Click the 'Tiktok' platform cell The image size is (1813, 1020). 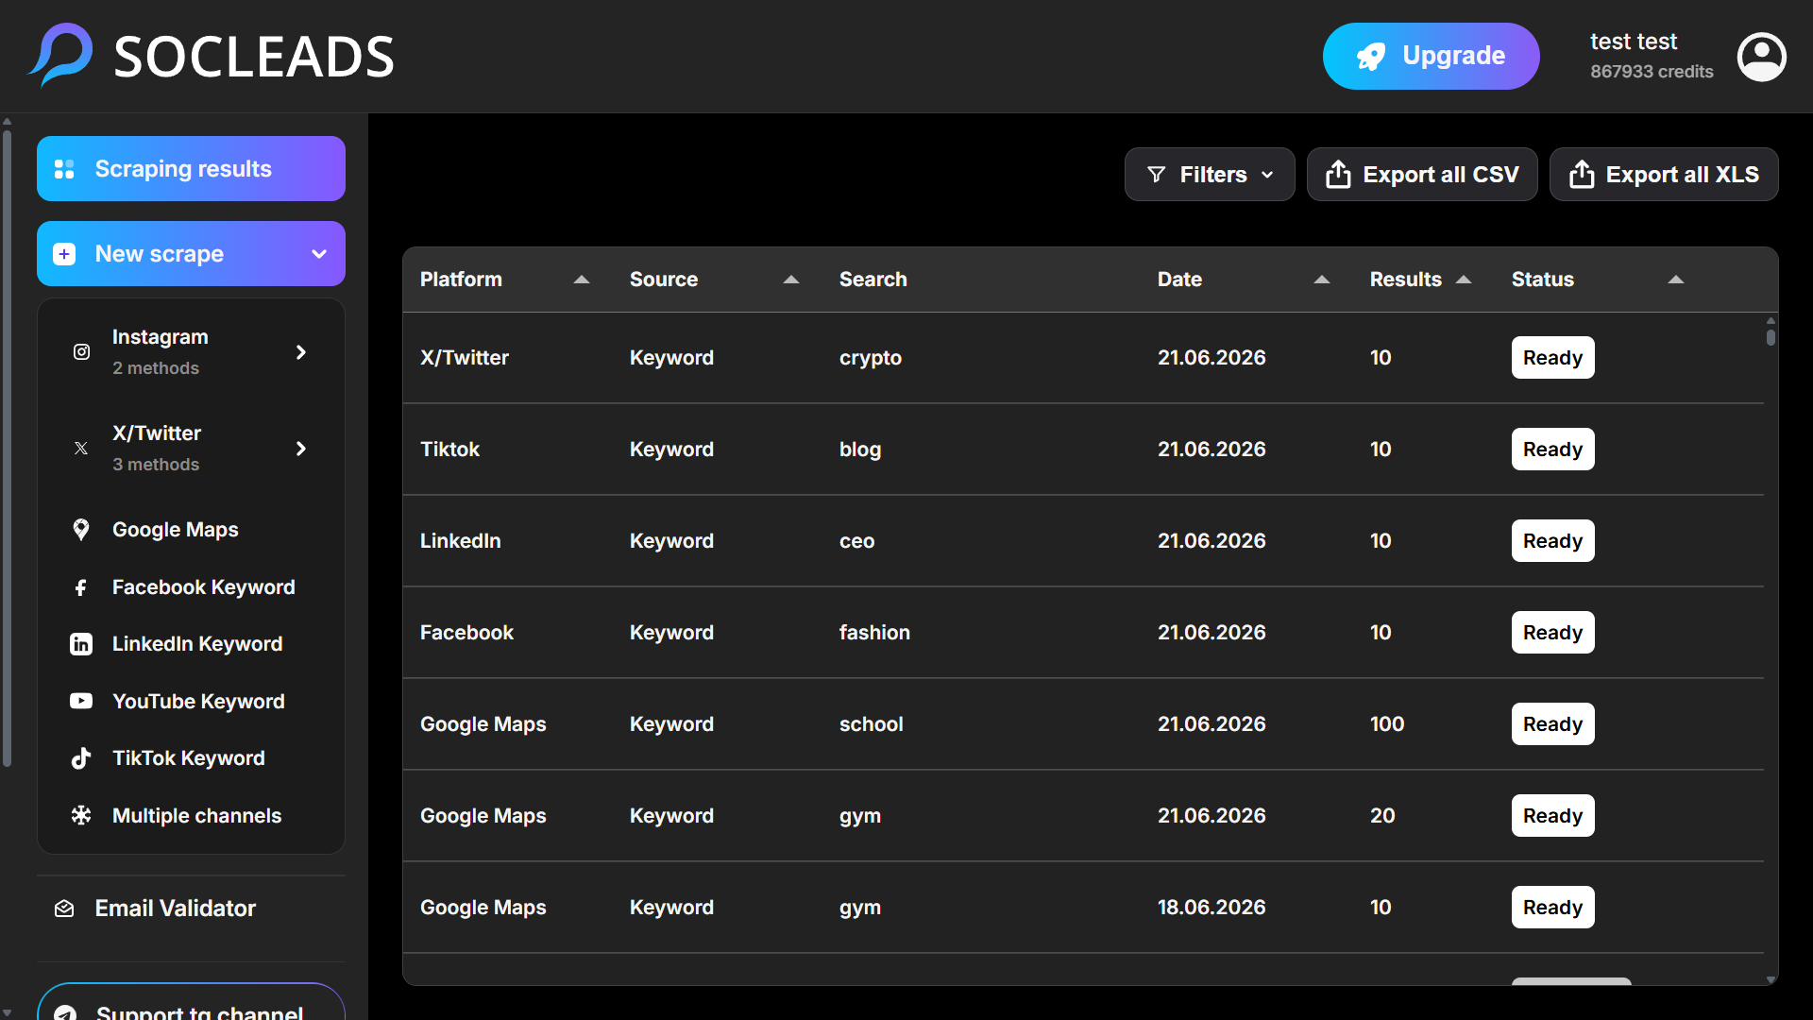[x=449, y=450]
